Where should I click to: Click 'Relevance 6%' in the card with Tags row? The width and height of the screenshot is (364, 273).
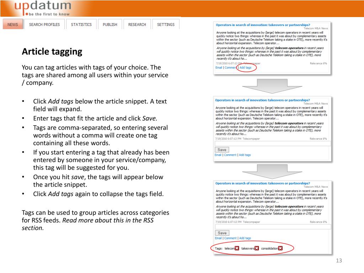pyautogui.click(x=318, y=222)
